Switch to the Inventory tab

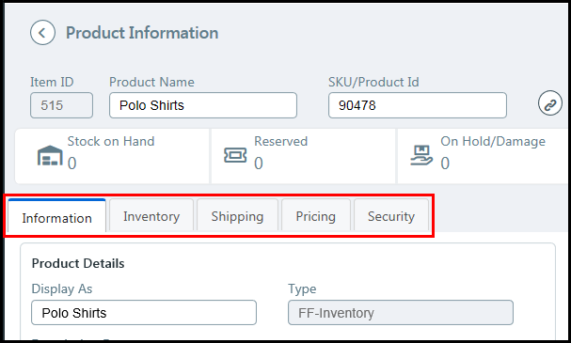pos(151,215)
